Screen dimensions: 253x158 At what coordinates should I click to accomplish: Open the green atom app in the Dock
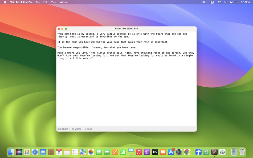tap(206, 152)
